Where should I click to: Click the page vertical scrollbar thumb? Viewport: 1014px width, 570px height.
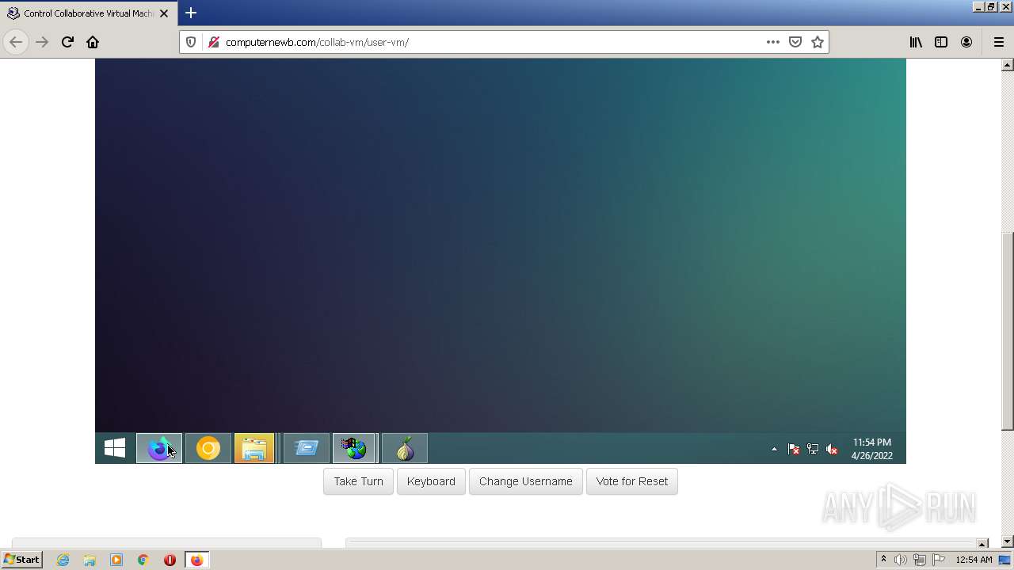coord(1008,331)
